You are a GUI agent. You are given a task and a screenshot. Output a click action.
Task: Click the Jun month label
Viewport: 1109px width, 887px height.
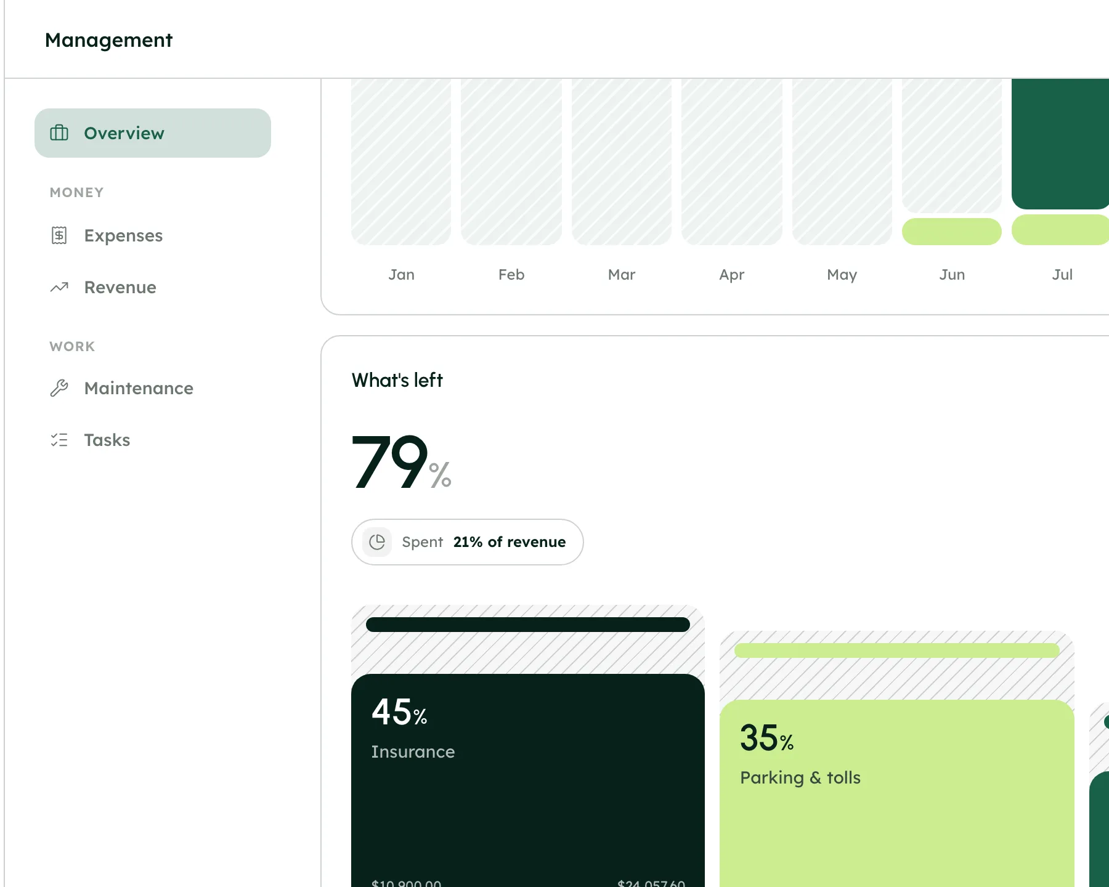point(952,275)
